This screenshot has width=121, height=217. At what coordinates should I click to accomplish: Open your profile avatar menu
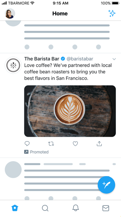click(10, 14)
